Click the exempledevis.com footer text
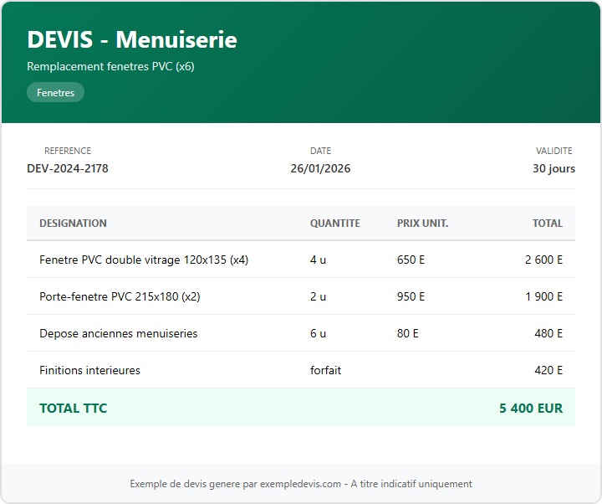Image resolution: width=602 pixels, height=504 pixels. (x=300, y=484)
